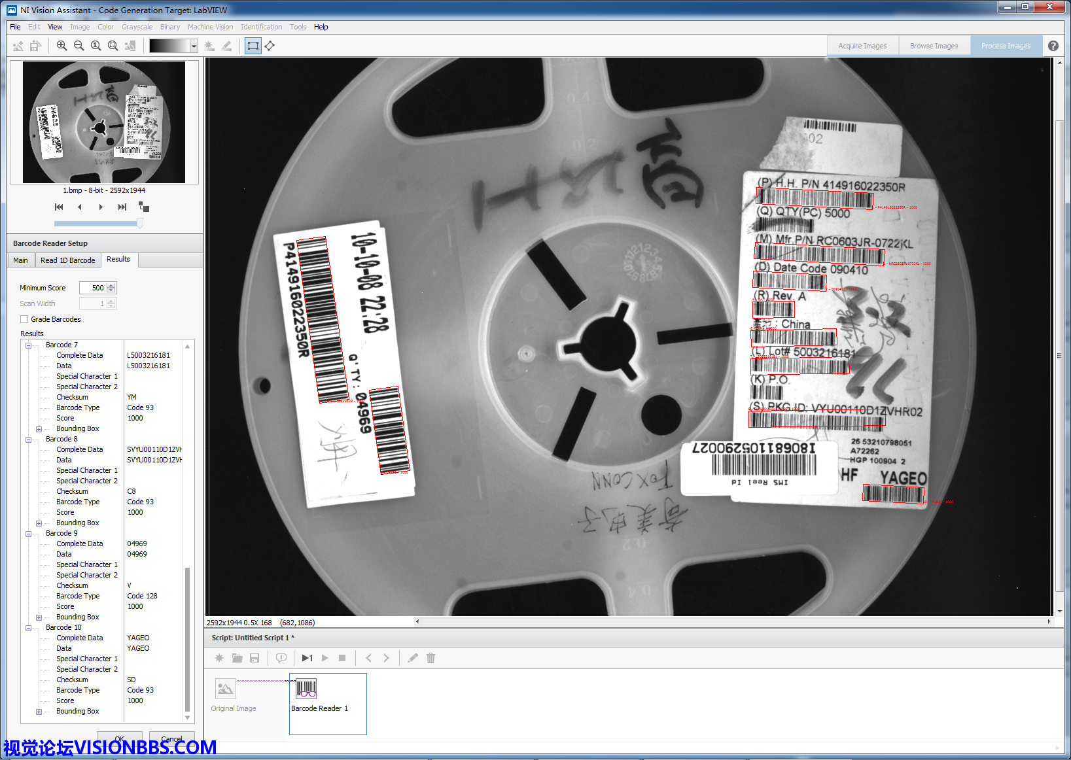This screenshot has width=1071, height=760.
Task: Click the Cancel button in setup panel
Action: pyautogui.click(x=171, y=738)
